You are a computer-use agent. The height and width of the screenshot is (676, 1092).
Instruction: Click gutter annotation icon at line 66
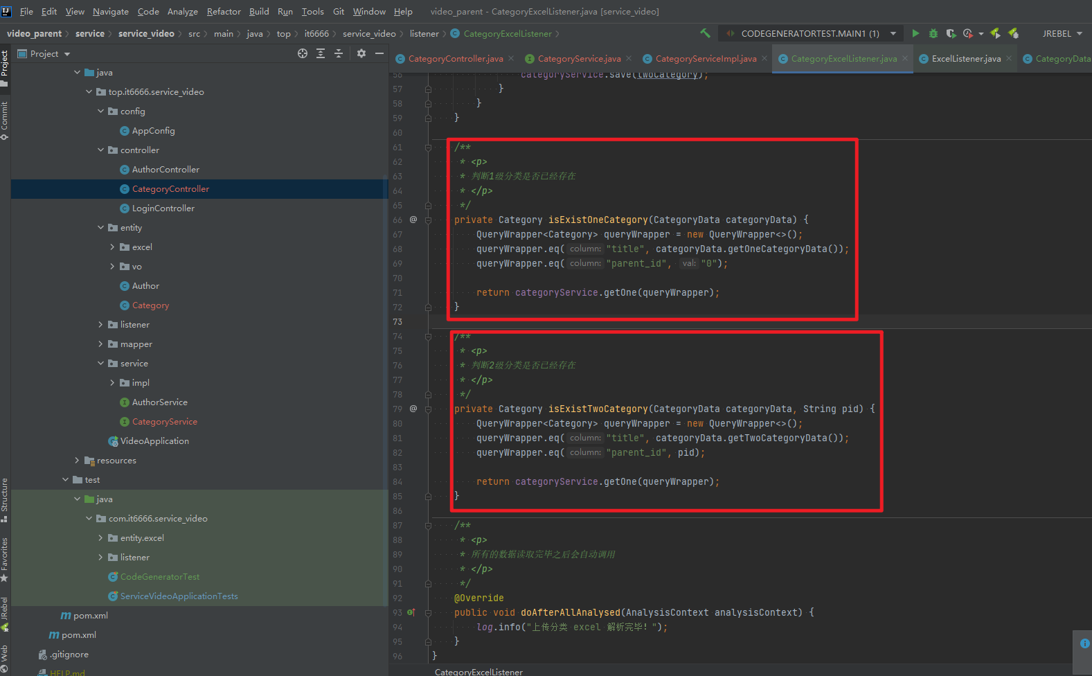click(413, 220)
